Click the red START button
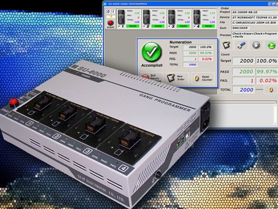The image size is (278, 209). pyautogui.click(x=111, y=23)
